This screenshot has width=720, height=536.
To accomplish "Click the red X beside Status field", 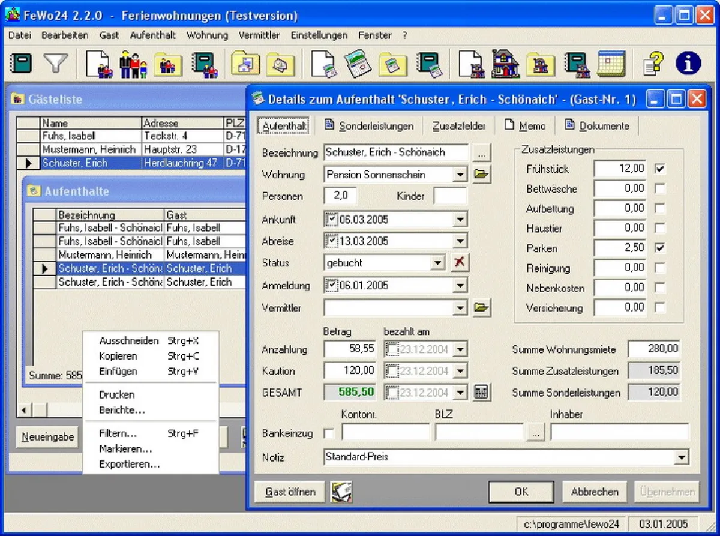I will [x=460, y=263].
